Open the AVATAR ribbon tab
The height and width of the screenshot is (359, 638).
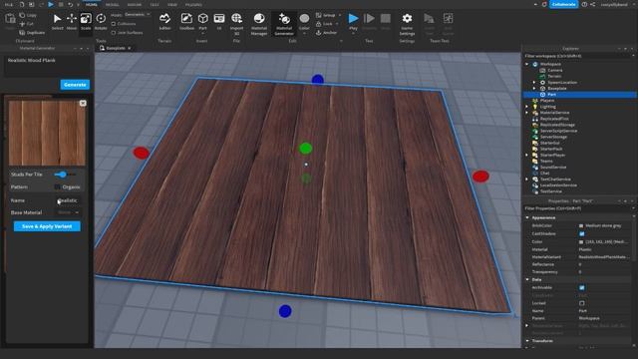coord(135,4)
